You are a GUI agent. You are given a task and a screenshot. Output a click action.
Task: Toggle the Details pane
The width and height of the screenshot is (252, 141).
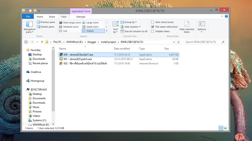45,27
